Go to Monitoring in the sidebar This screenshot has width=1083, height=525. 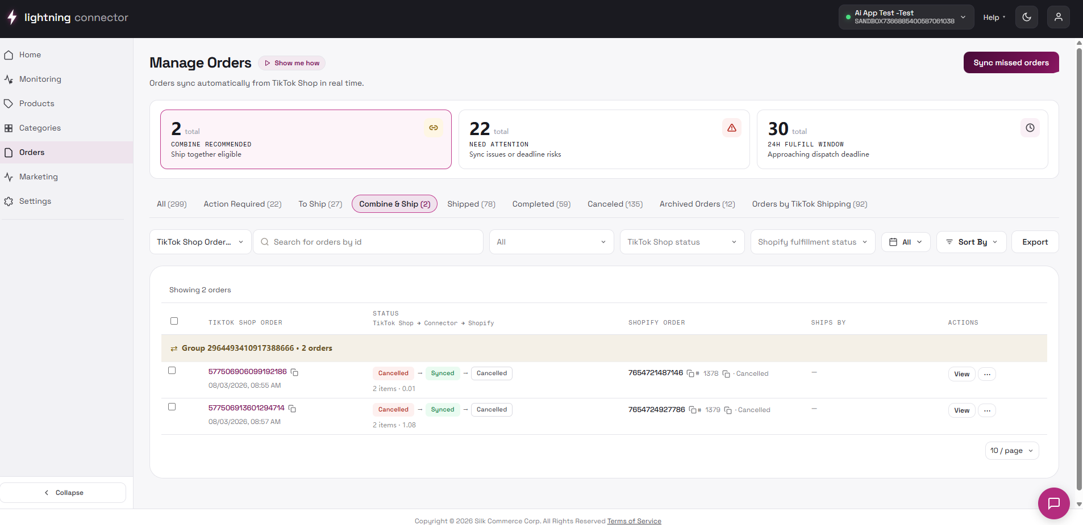pyautogui.click(x=66, y=79)
